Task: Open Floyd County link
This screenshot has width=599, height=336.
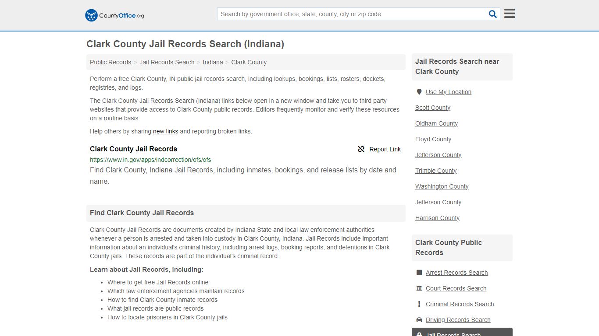Action: coord(433,139)
